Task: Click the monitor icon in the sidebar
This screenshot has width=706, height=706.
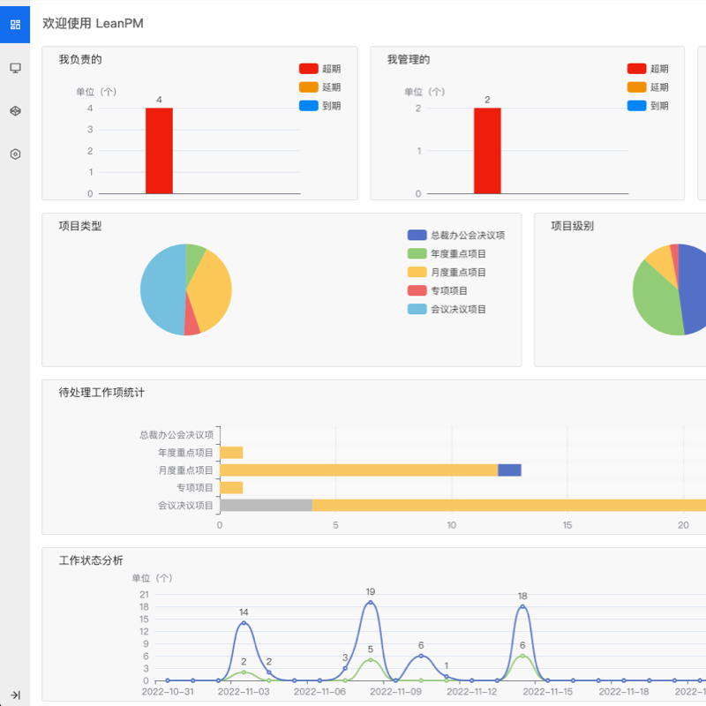Action: (15, 68)
